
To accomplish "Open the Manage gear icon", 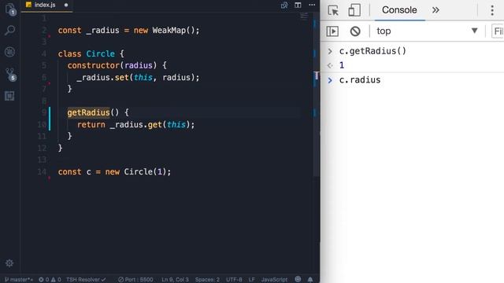I will 9,263.
